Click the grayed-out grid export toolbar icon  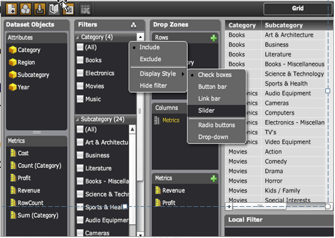click(x=85, y=9)
